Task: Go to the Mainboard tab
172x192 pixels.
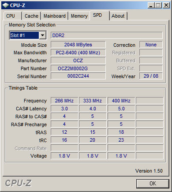Action: pos(55,16)
